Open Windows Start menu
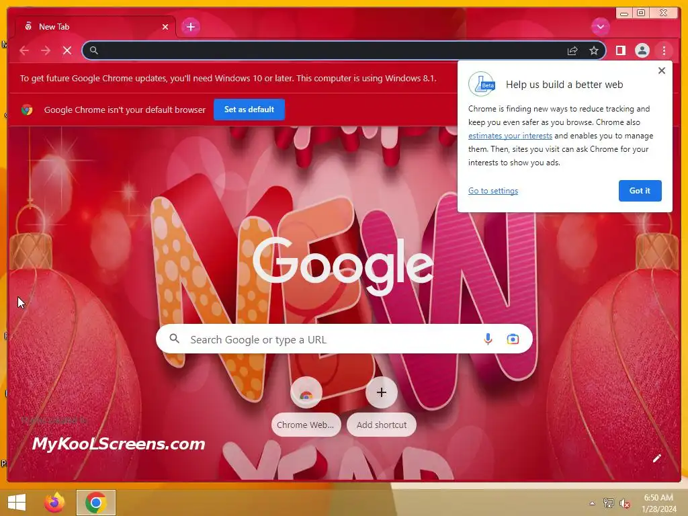Screen dimensions: 688x516 tap(17, 503)
